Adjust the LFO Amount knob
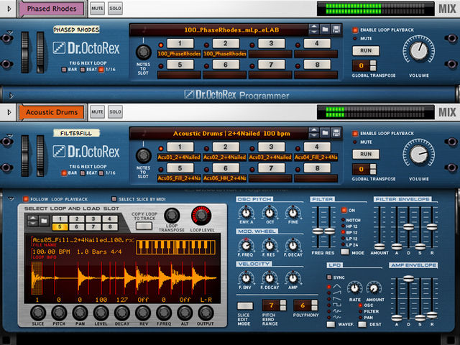 point(374,288)
